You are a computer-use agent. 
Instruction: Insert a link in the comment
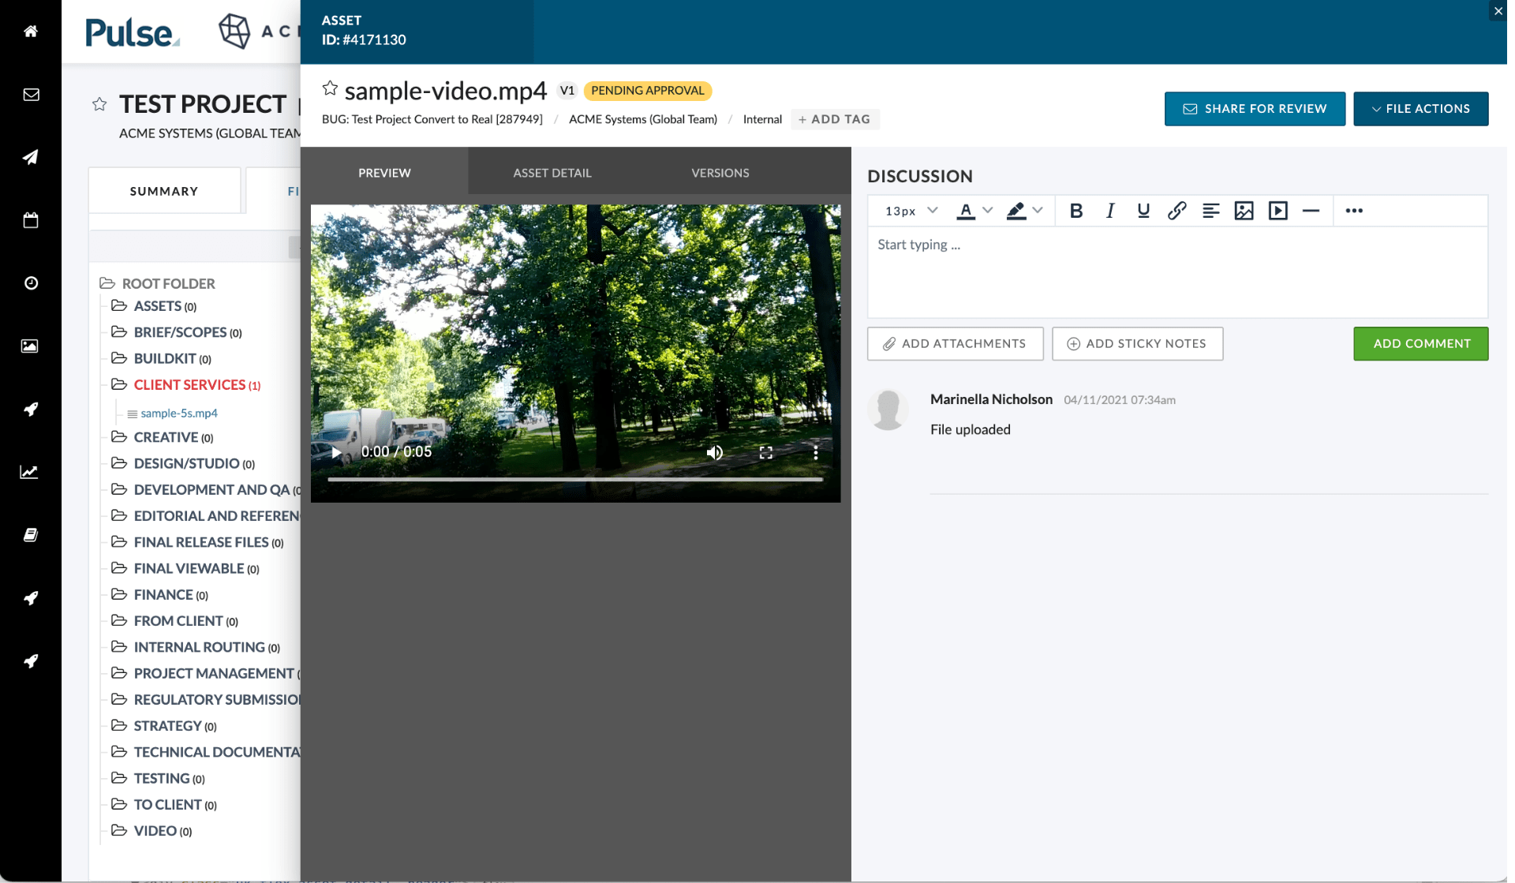[1176, 211]
